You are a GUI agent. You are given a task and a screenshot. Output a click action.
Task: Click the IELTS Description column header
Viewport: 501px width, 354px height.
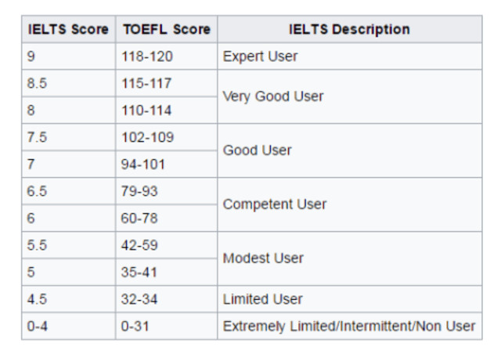[x=349, y=30]
